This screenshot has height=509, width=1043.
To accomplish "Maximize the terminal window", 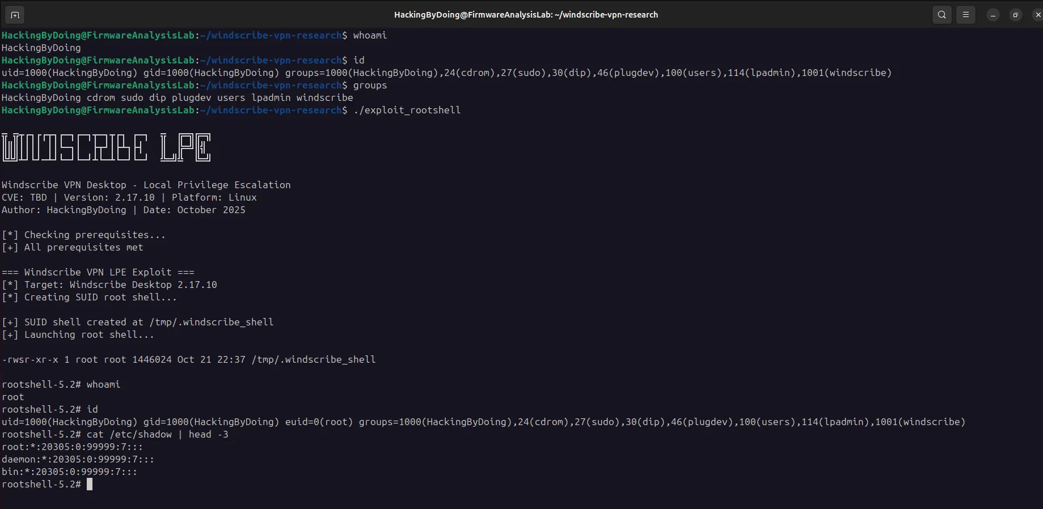I will click(x=1016, y=15).
